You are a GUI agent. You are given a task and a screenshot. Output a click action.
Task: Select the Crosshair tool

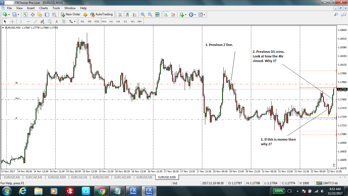(x=12, y=22)
